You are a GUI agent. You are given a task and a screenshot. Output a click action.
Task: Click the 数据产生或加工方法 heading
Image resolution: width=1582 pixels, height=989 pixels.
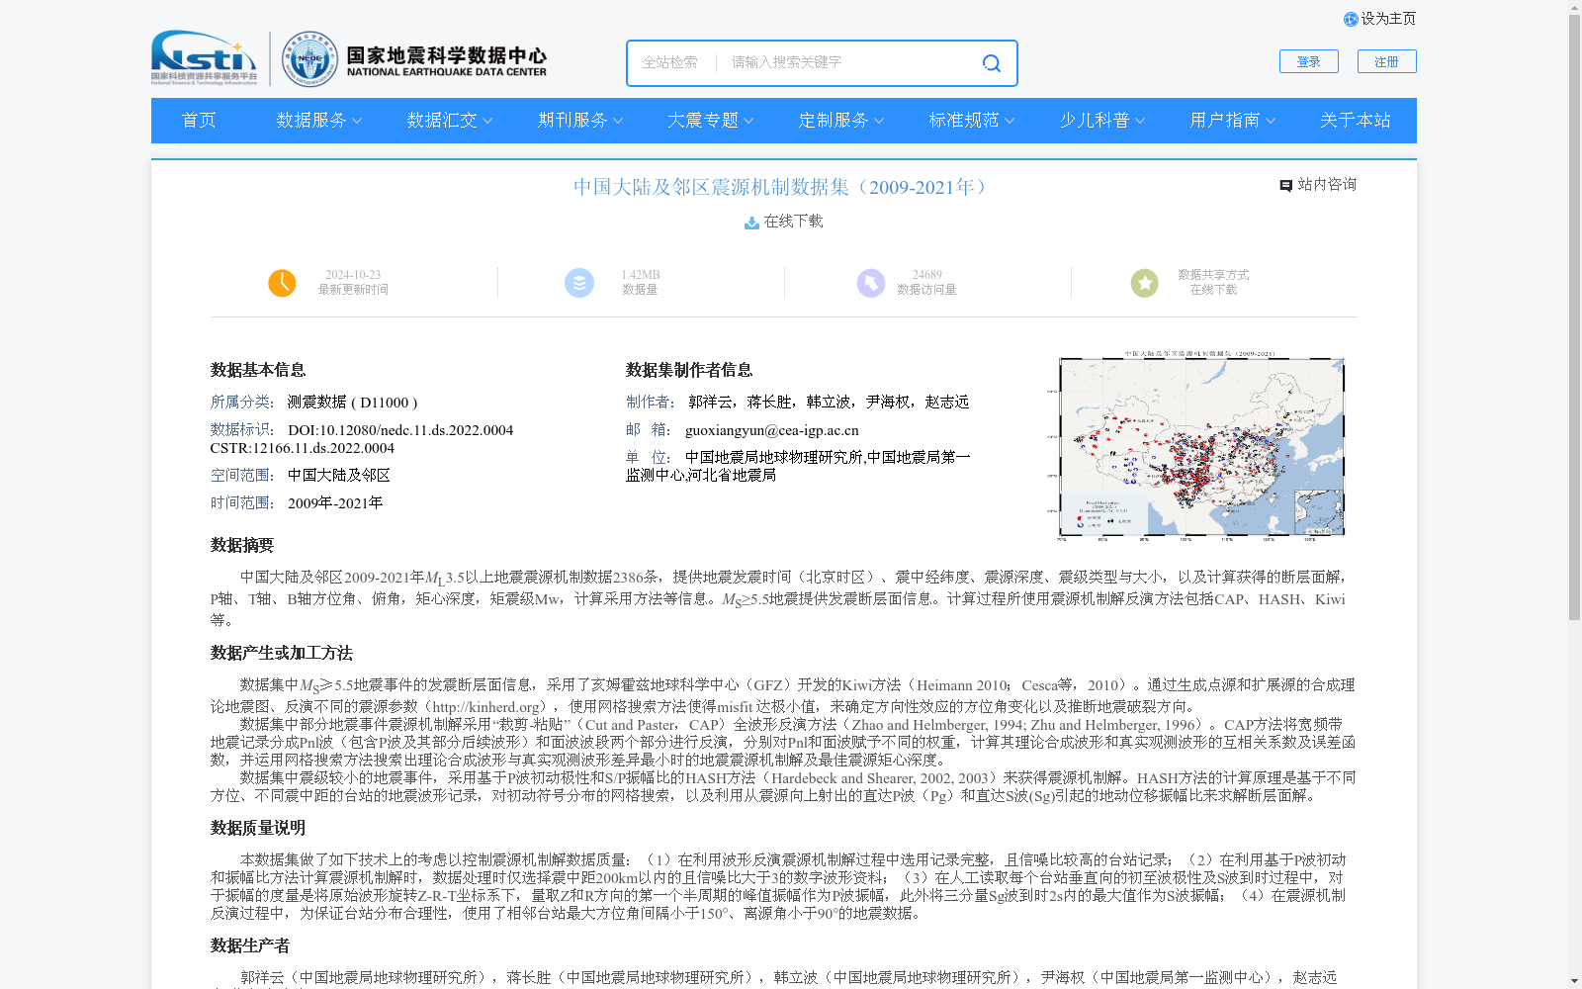pos(282,654)
